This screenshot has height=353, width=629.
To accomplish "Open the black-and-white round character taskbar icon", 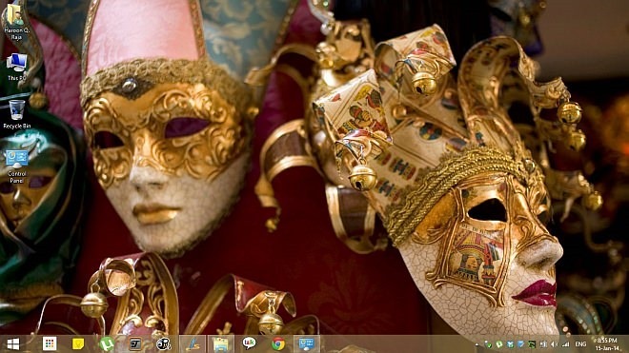I will [164, 343].
